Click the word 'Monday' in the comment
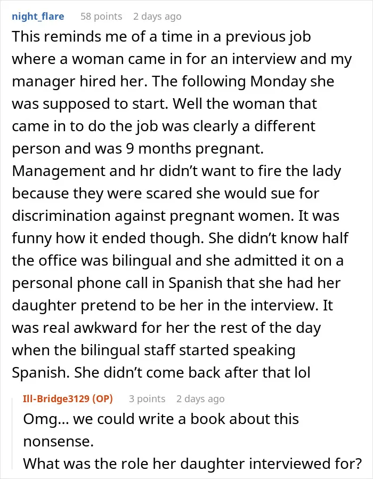This screenshot has width=373, height=479. pyautogui.click(x=278, y=82)
